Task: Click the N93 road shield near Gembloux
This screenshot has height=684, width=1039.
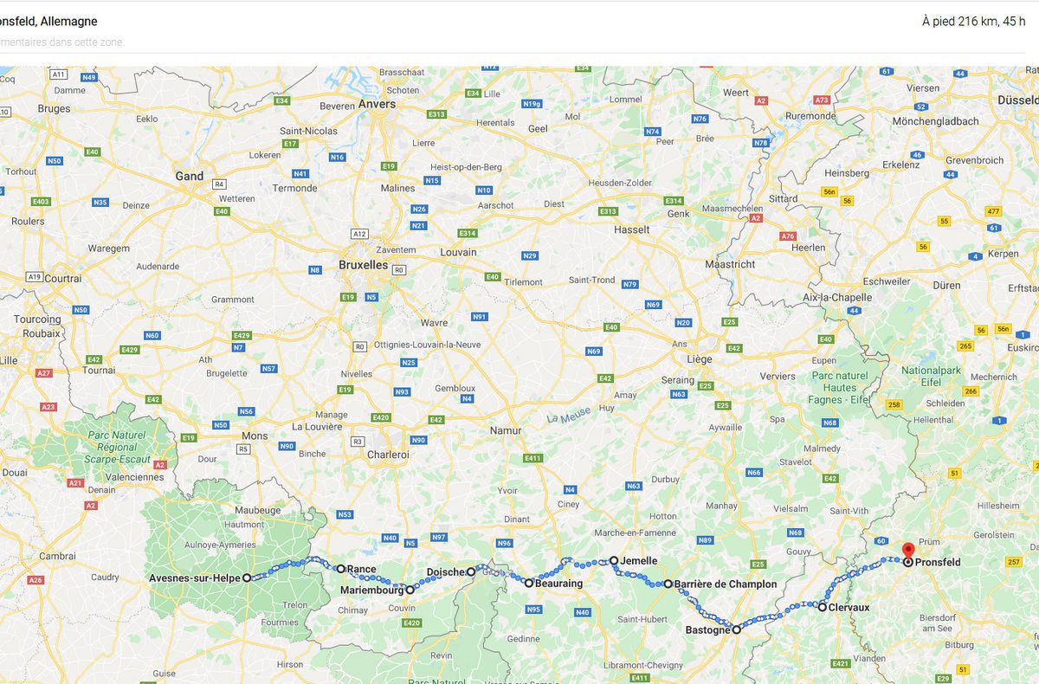Action: [x=402, y=391]
